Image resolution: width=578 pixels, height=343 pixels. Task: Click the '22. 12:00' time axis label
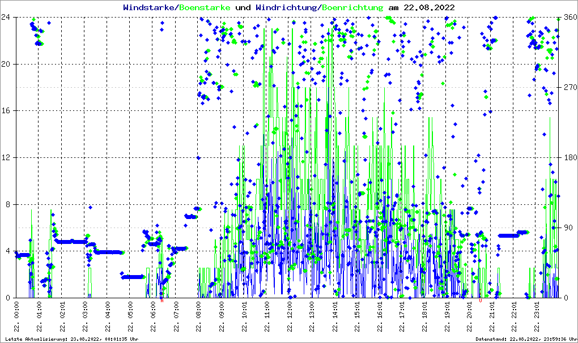coord(289,316)
